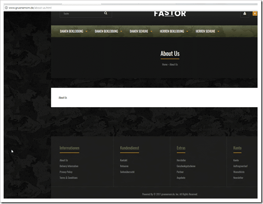Expand the second Damen Bekleidung dropdown arrow
This screenshot has width=263, height=204.
(x=121, y=31)
